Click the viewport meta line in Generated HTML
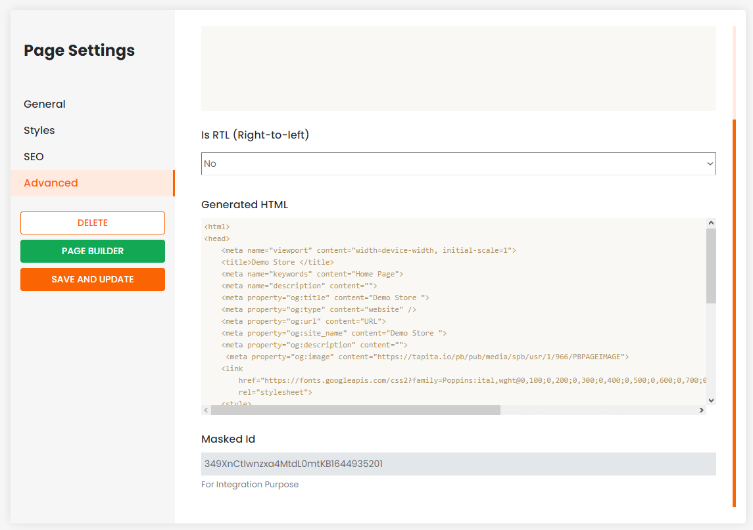Screen dimensions: 753x530 (368, 250)
